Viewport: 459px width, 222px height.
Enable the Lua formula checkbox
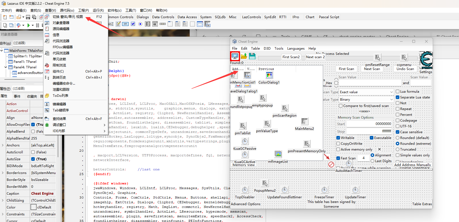coord(398,92)
